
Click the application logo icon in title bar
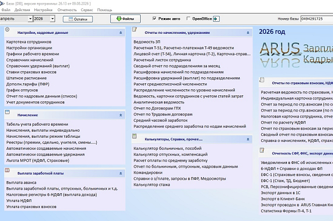[2, 4]
